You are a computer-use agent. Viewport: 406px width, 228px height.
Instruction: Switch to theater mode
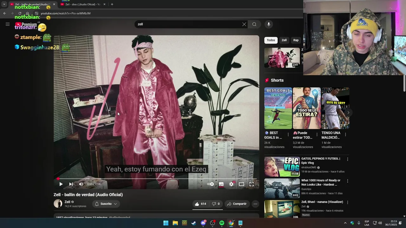tap(241, 184)
